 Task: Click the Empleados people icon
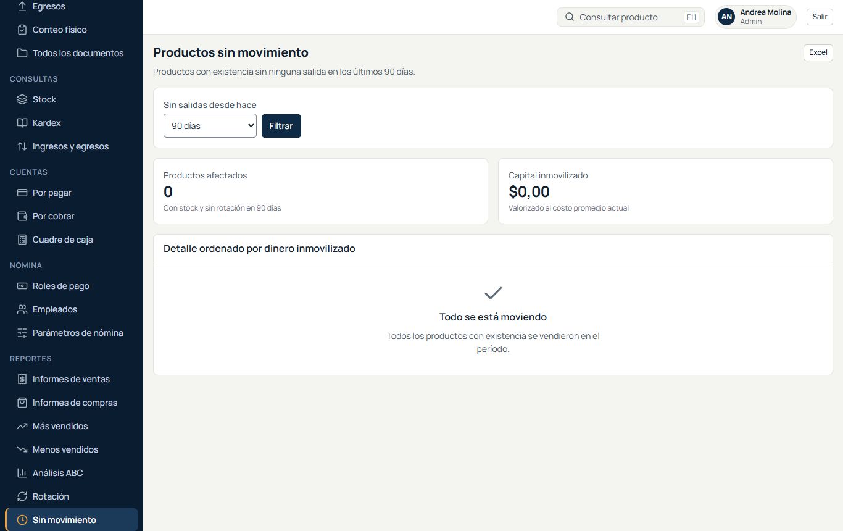pos(22,309)
